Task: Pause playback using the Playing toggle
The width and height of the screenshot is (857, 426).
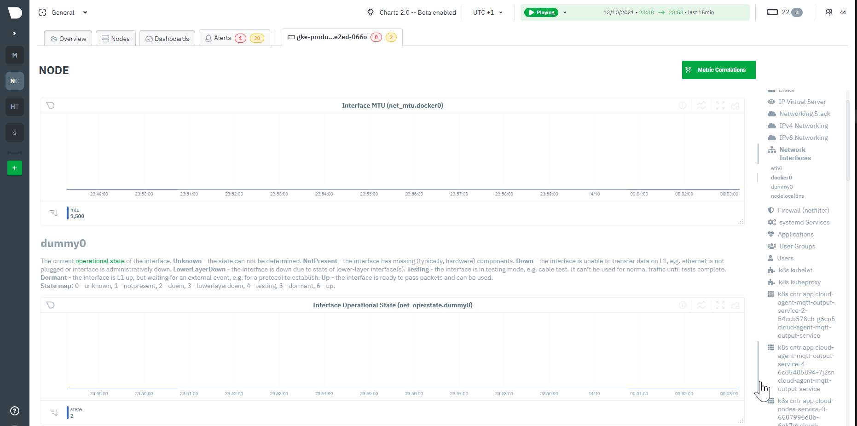Action: 541,12
